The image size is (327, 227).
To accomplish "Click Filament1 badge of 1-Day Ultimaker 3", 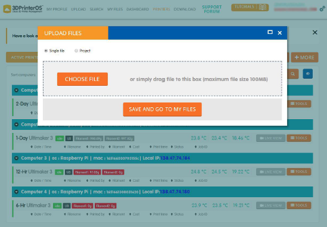I will [x=89, y=139].
